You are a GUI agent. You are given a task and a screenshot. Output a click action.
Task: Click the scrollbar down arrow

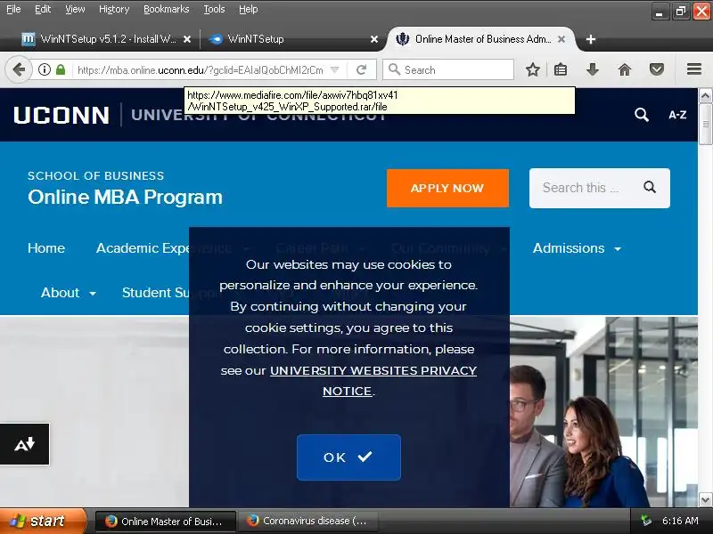point(705,500)
